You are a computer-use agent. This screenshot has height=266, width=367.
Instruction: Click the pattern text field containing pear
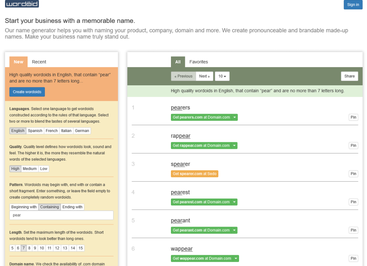(x=62, y=215)
